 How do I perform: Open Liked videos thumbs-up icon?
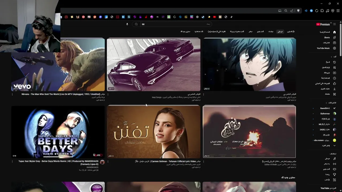point(334,83)
